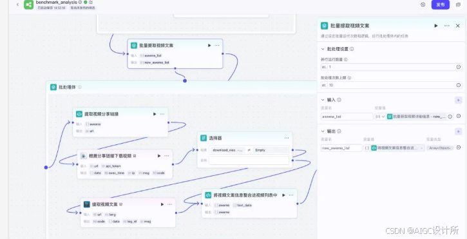Run the 将视频文案信息整合进视频列表中 node
This screenshot has height=239, width=467.
pos(283,195)
